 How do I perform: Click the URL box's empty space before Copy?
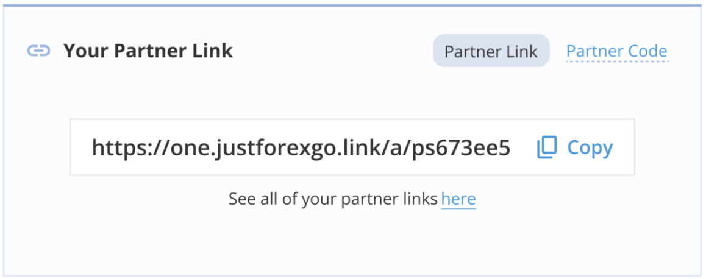tap(524, 147)
